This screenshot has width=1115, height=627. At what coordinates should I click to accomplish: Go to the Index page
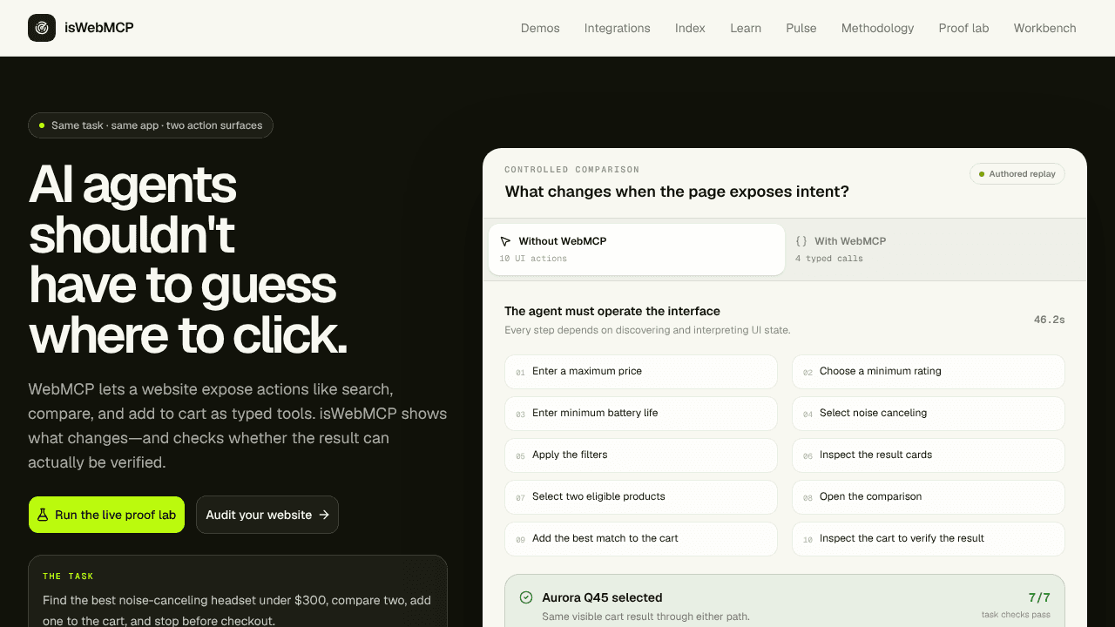(690, 28)
